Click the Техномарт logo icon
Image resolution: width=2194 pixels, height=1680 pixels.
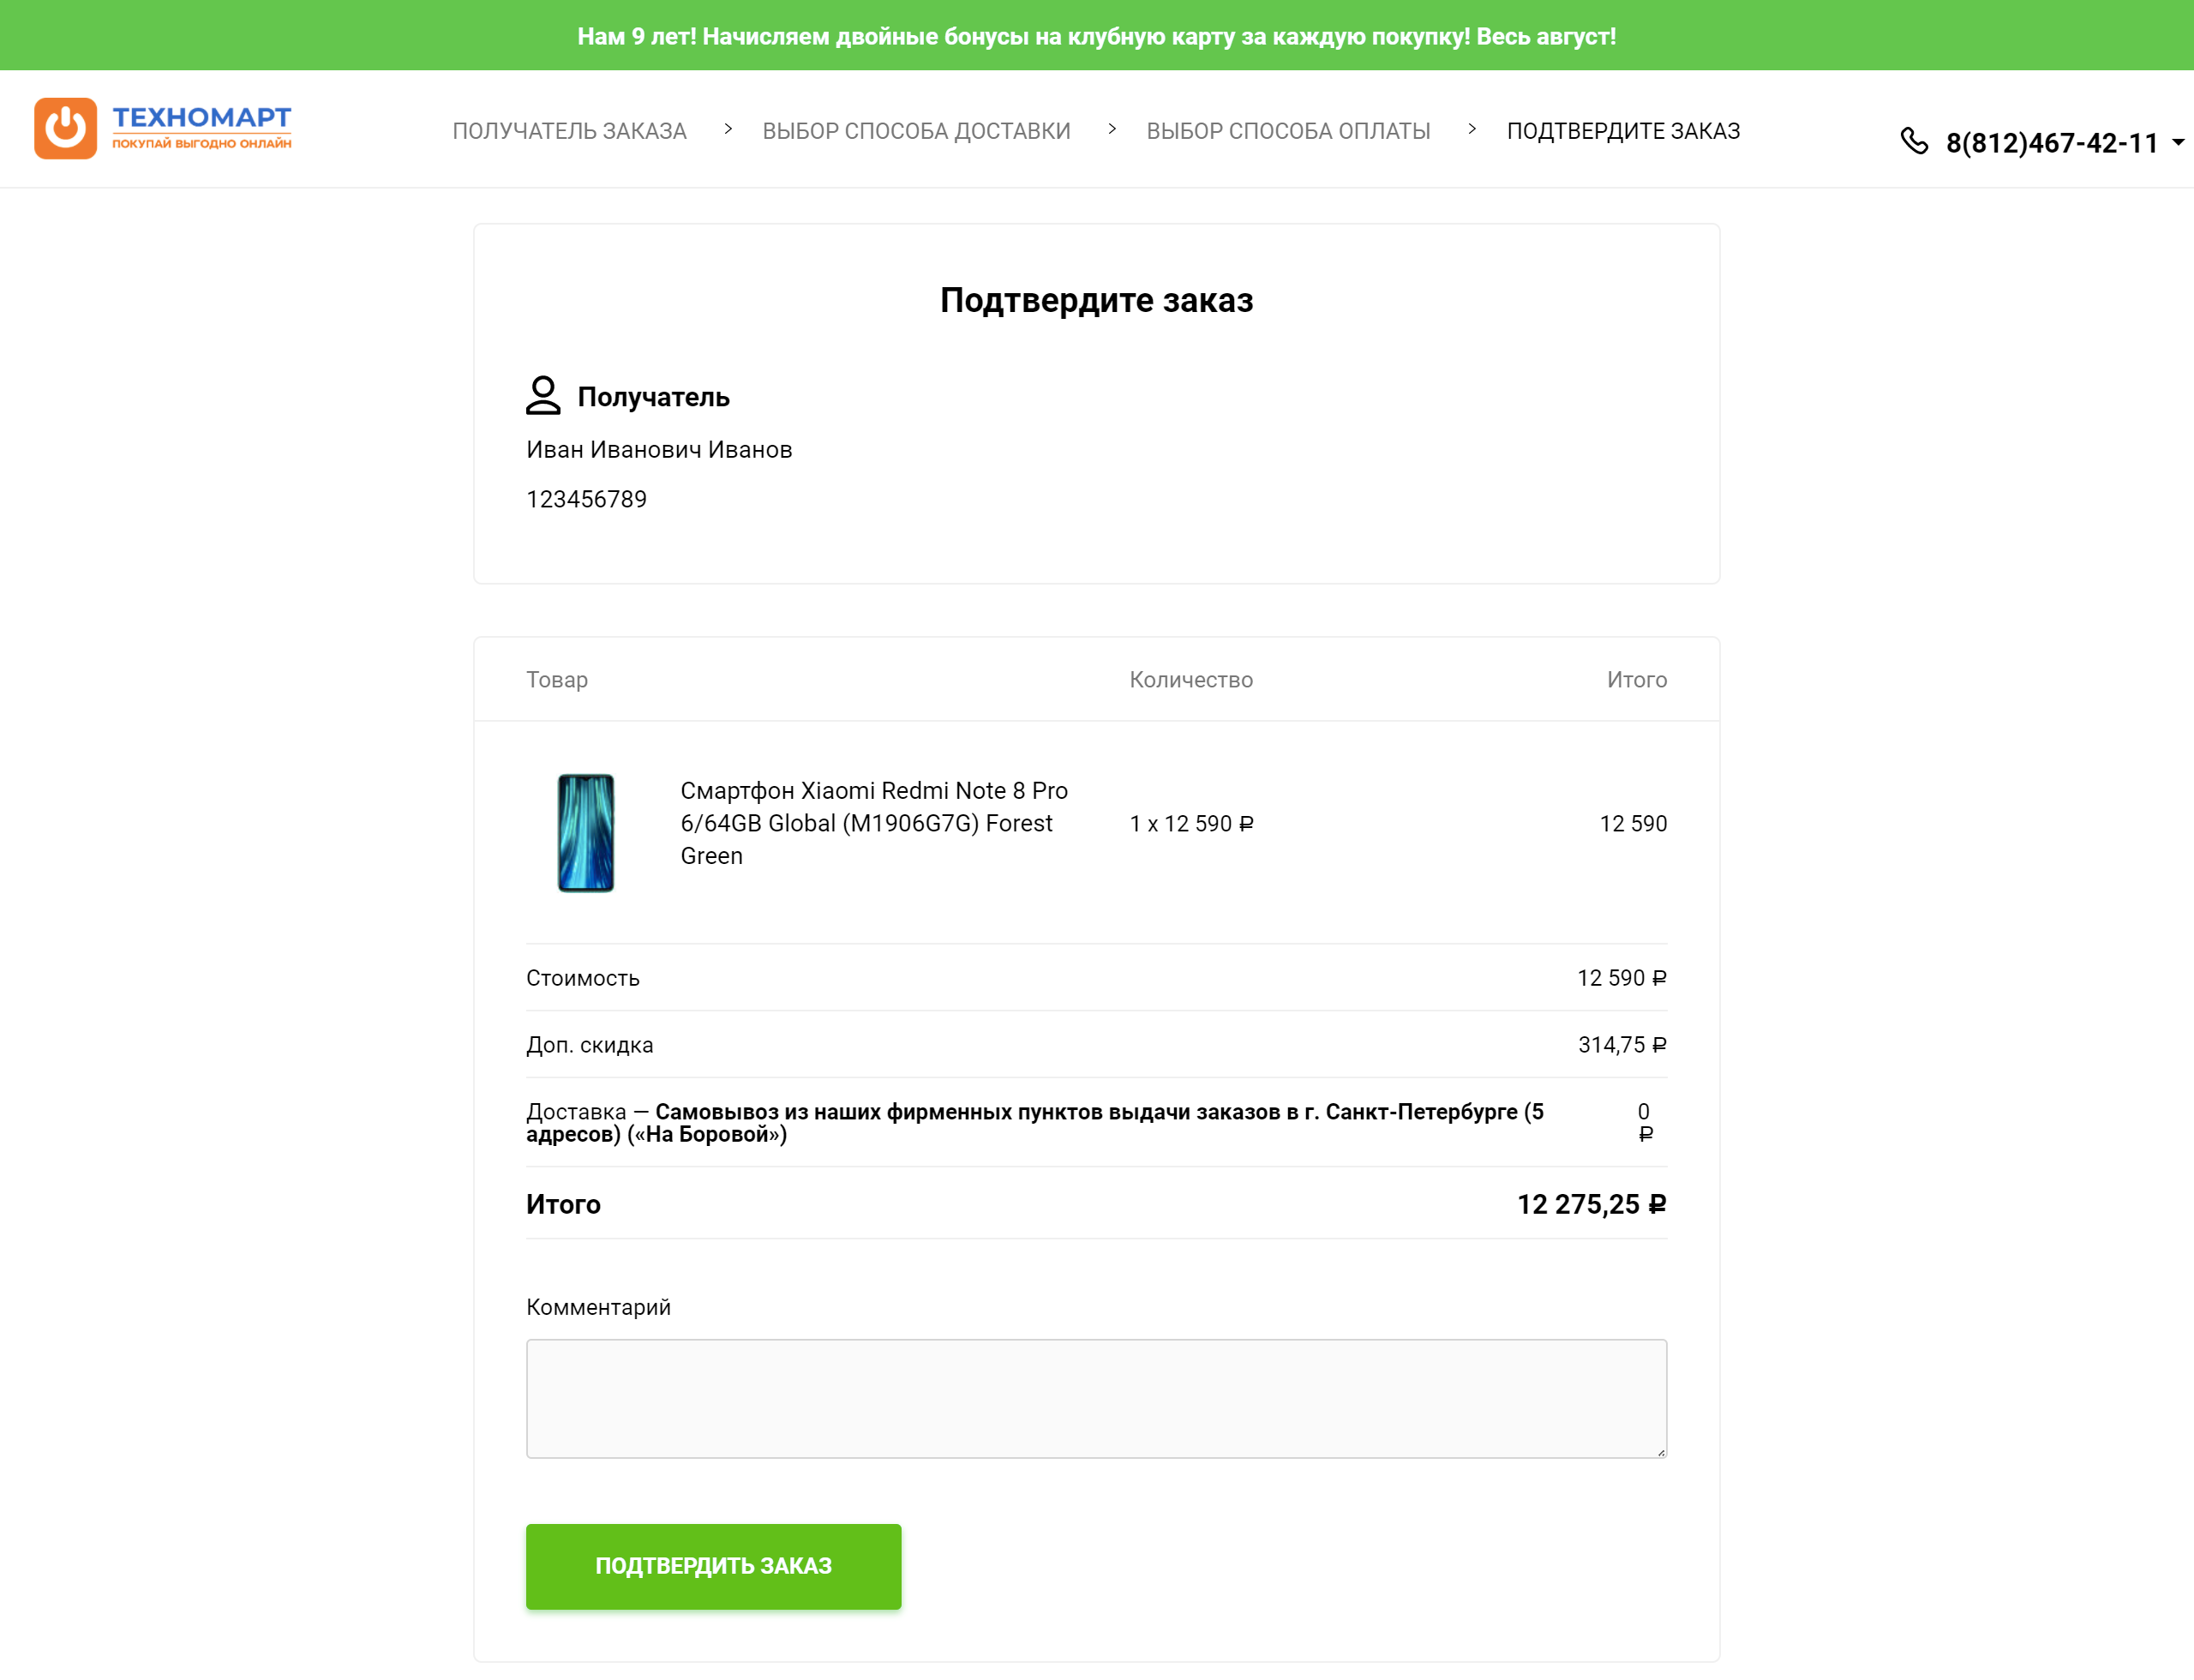pos(65,128)
